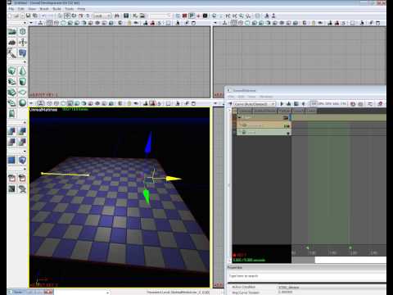Viewport: 393px width, 295px height.
Task: Click the CSG Intersect button
Action: [11, 142]
